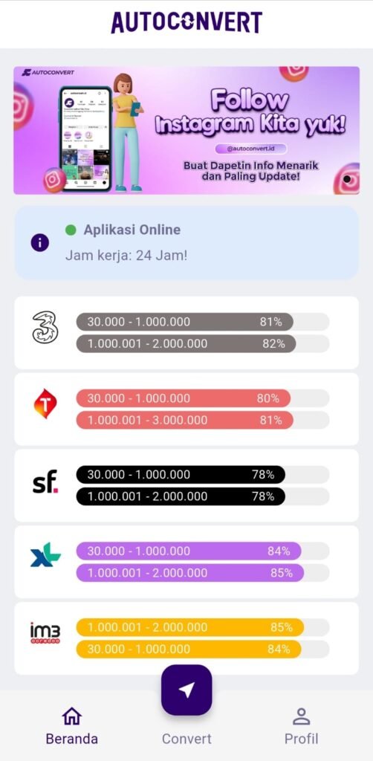Tap the Tri (3) operator logo
The image size is (373, 761).
pyautogui.click(x=45, y=328)
